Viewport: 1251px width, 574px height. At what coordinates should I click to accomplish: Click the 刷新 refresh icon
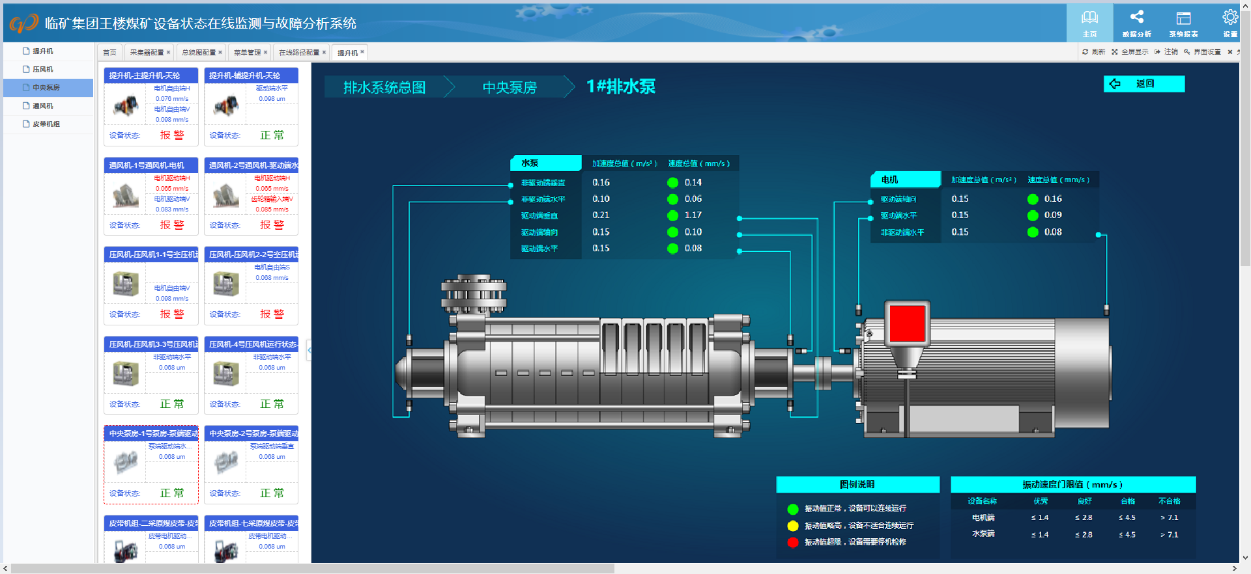pyautogui.click(x=1085, y=52)
